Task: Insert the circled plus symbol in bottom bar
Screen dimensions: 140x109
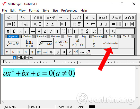Action: click(57, 52)
